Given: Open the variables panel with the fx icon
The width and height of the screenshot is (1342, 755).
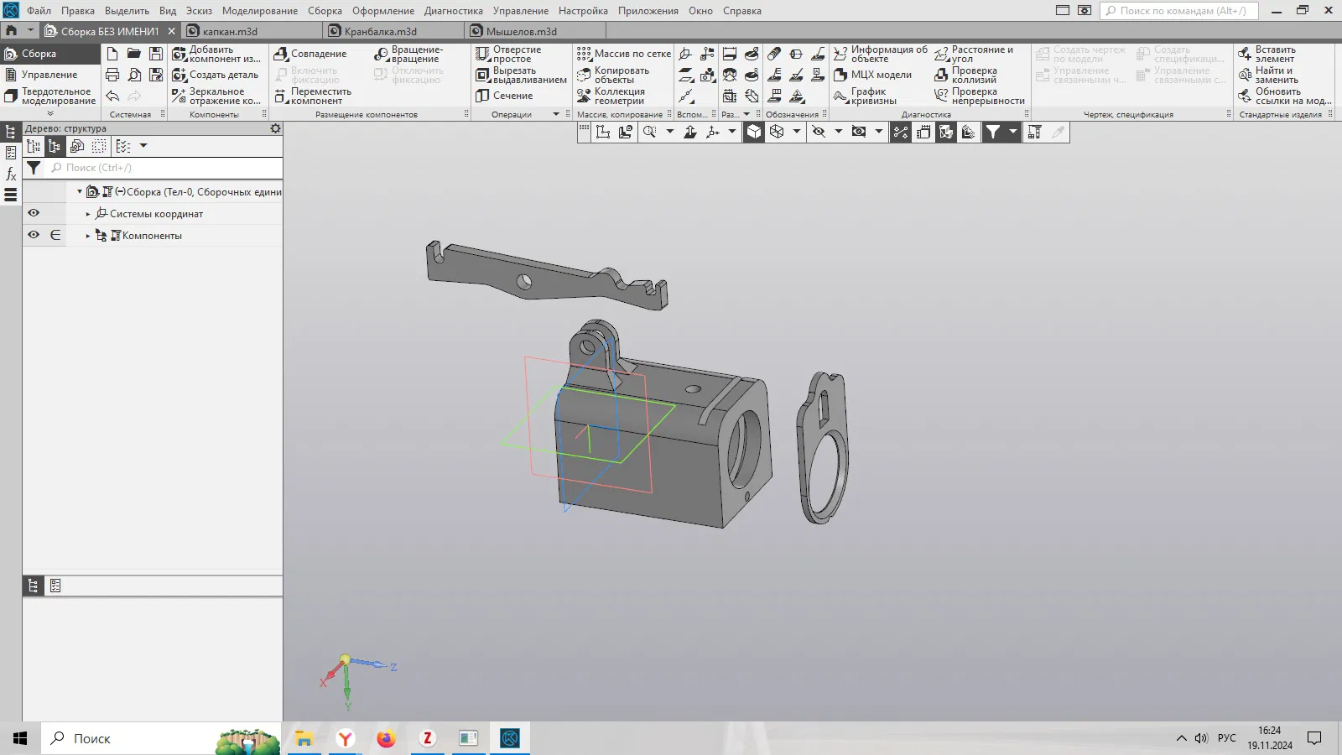Looking at the screenshot, I should pos(11,174).
